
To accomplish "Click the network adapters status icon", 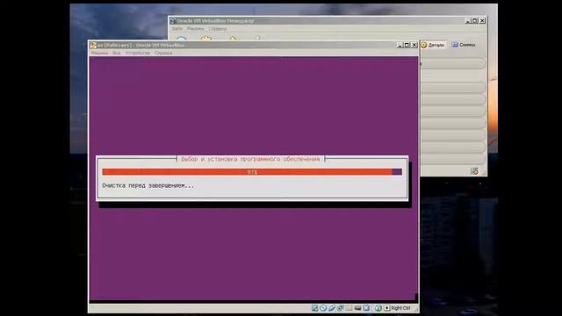I will pos(341,308).
